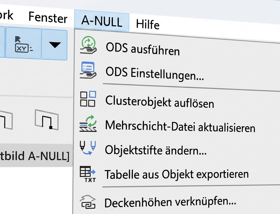Select Tabelle aus Objekt exportieren
The height and width of the screenshot is (214, 280).
176,174
